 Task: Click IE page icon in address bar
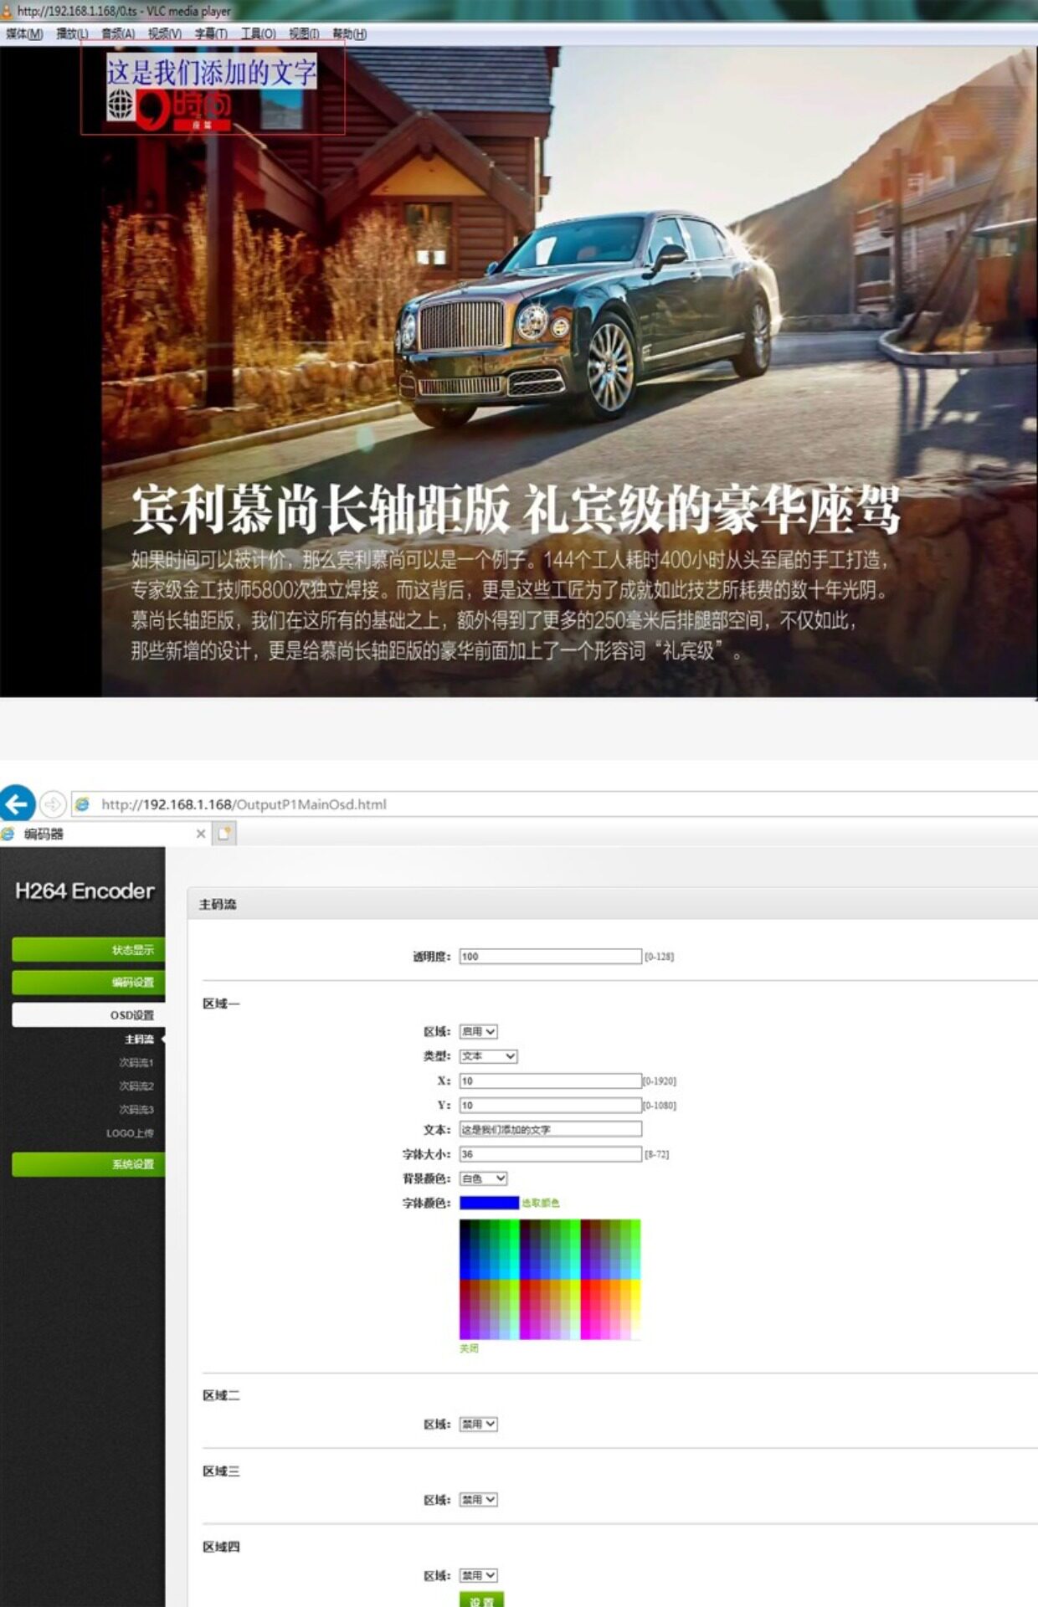83,804
